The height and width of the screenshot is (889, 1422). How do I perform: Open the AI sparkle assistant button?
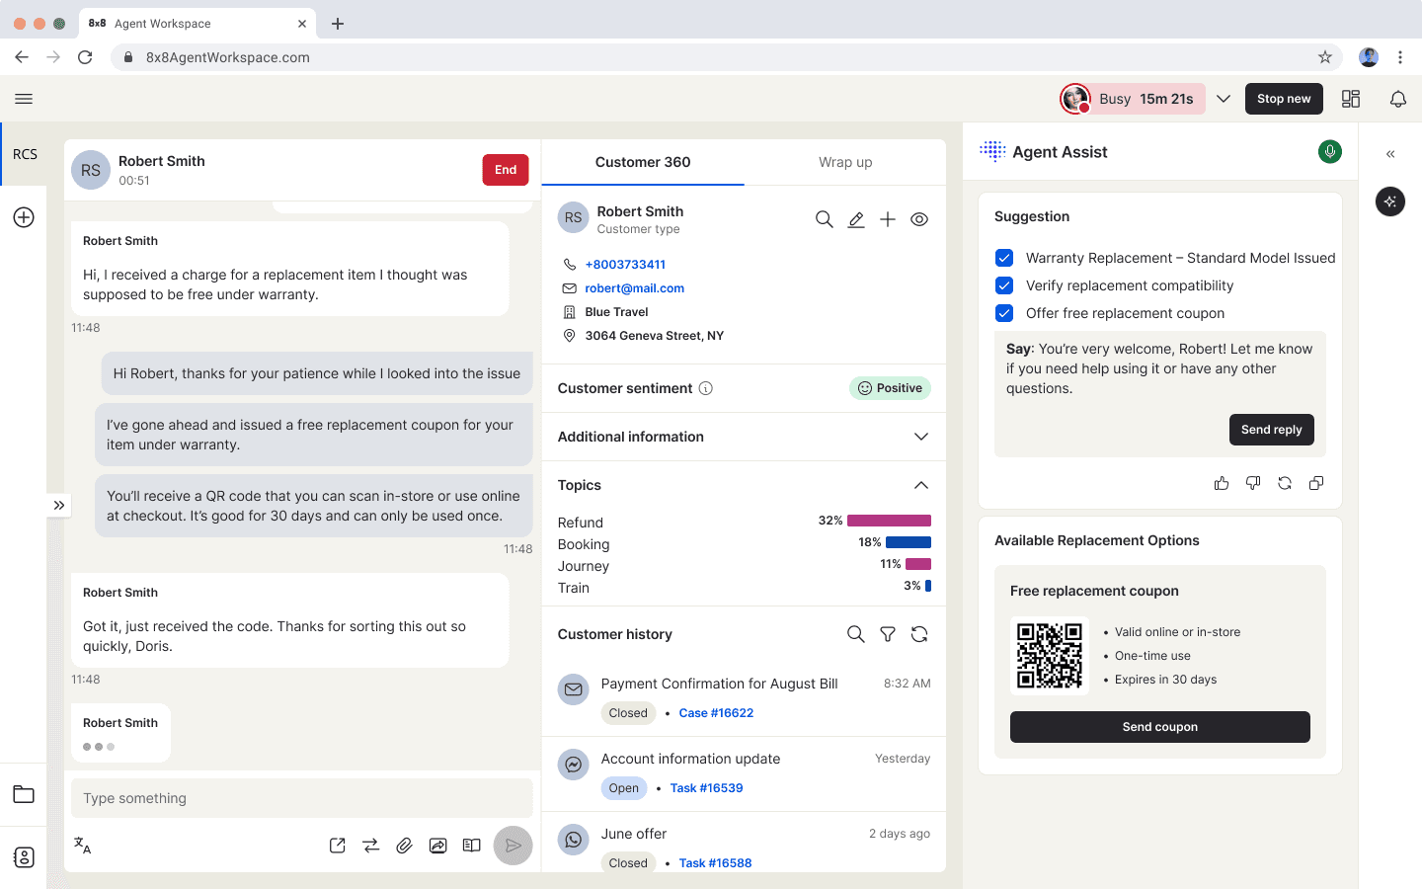coord(1390,202)
